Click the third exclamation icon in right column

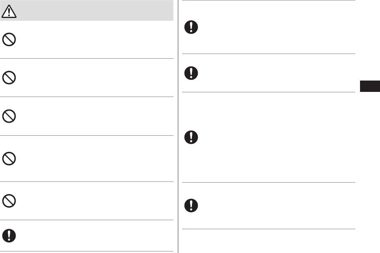pyautogui.click(x=191, y=137)
